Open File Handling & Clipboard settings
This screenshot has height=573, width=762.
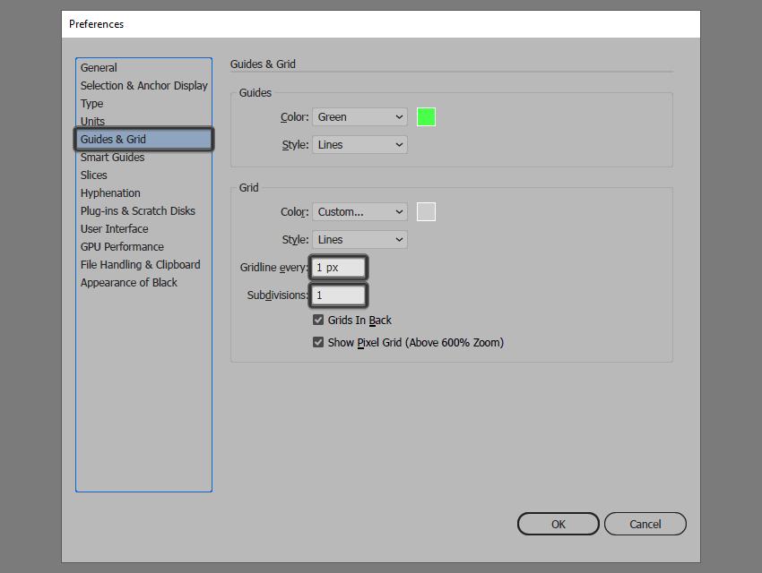click(140, 264)
